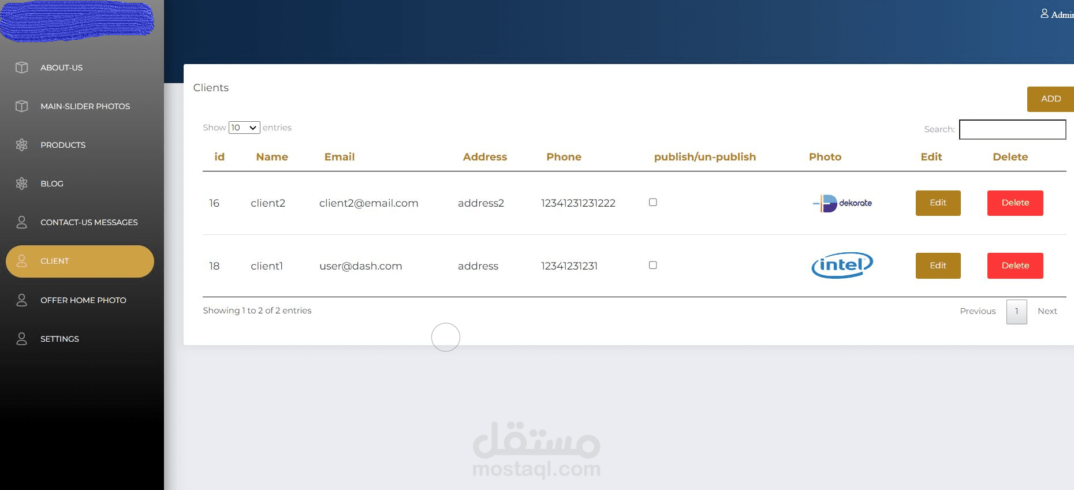Image resolution: width=1074 pixels, height=490 pixels.
Task: Focus the Search input field
Action: click(1012, 129)
